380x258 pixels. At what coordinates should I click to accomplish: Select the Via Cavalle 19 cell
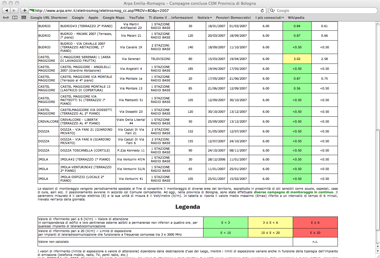click(x=131, y=47)
